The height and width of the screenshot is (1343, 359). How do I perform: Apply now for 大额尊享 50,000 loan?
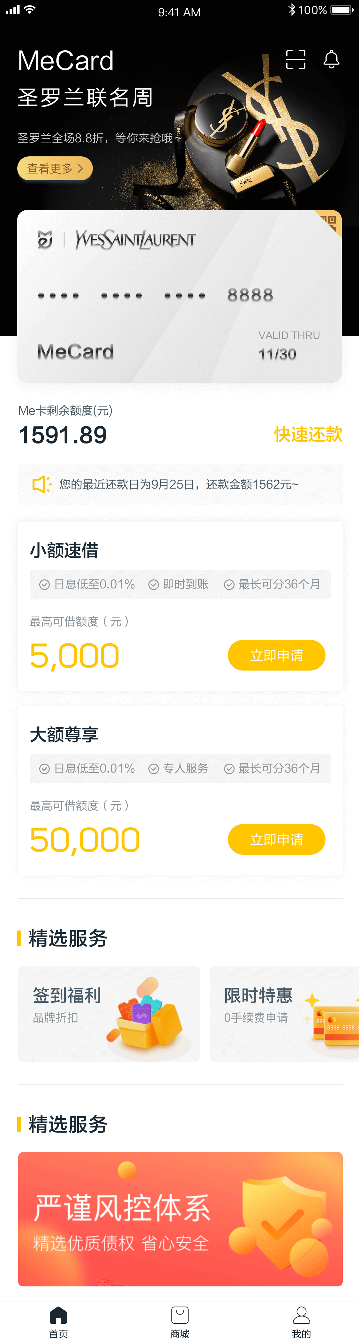coord(276,839)
